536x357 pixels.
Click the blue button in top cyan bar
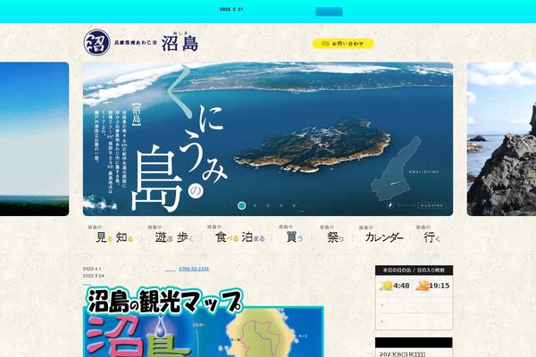(x=329, y=12)
